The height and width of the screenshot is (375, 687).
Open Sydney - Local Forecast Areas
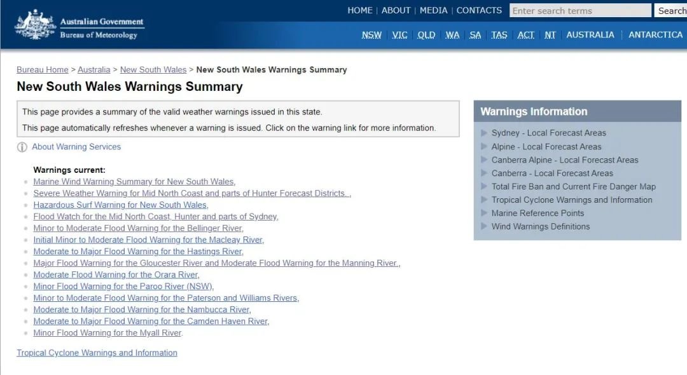548,133
